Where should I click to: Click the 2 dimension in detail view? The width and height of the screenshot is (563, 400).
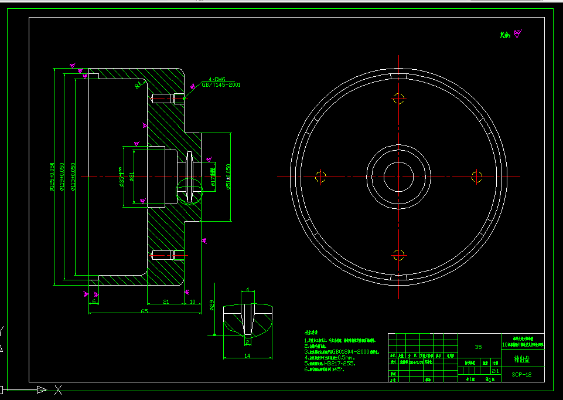248,342
